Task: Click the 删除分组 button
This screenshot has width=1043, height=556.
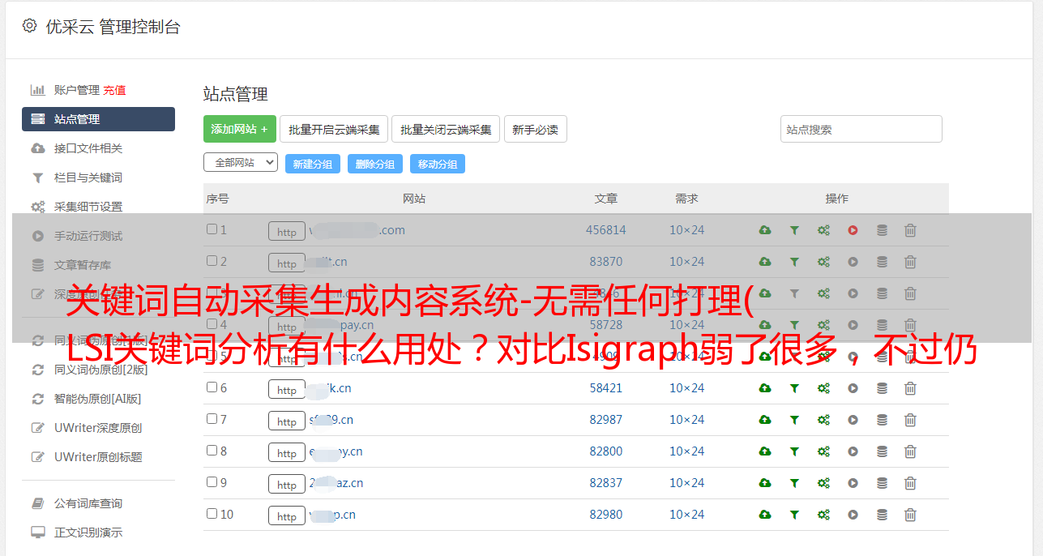Action: click(x=375, y=164)
